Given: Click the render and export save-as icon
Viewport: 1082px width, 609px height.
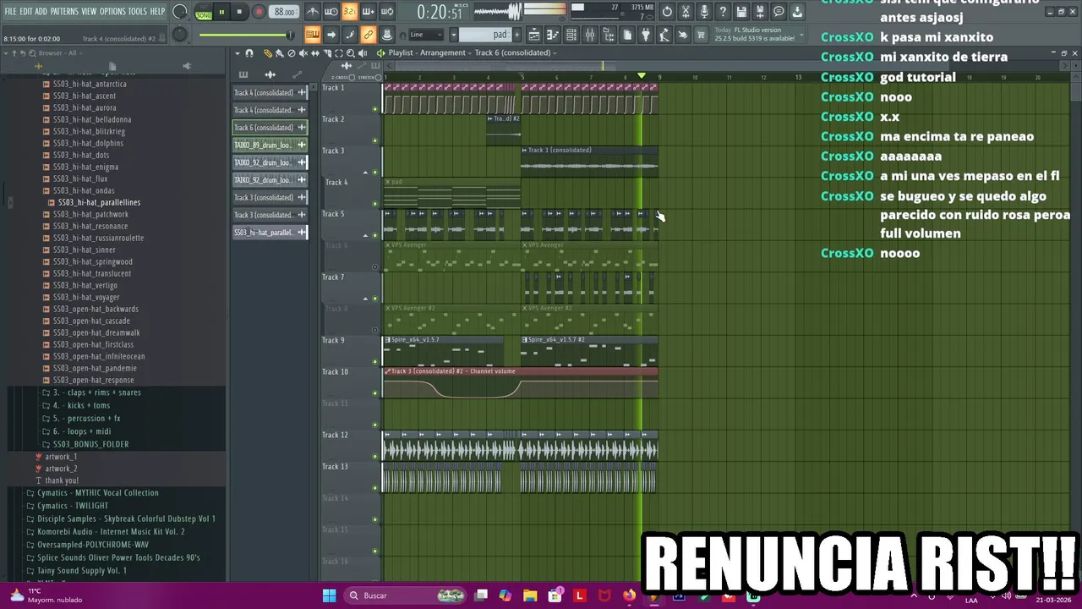Looking at the screenshot, I should [x=760, y=12].
